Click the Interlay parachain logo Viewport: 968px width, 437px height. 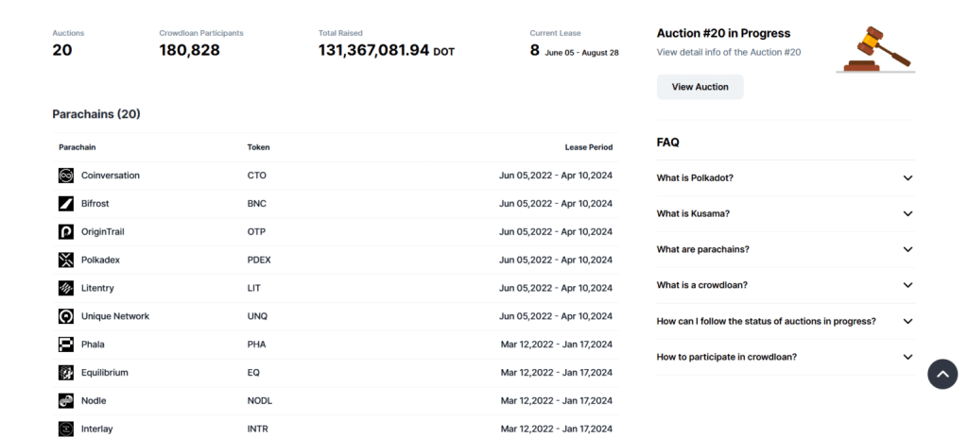point(66,429)
